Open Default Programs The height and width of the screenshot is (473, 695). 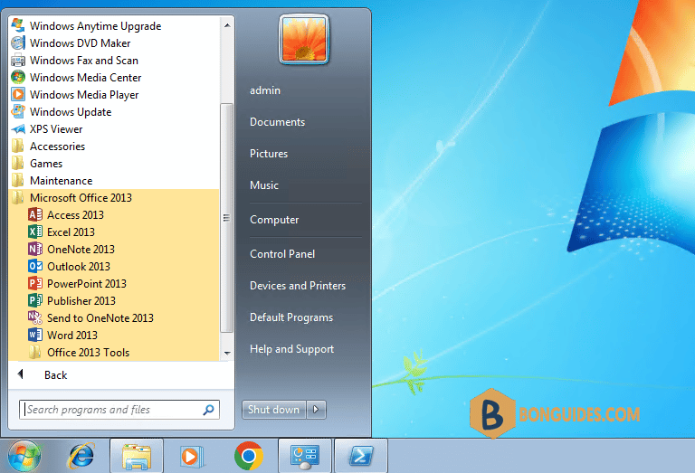pyautogui.click(x=291, y=317)
